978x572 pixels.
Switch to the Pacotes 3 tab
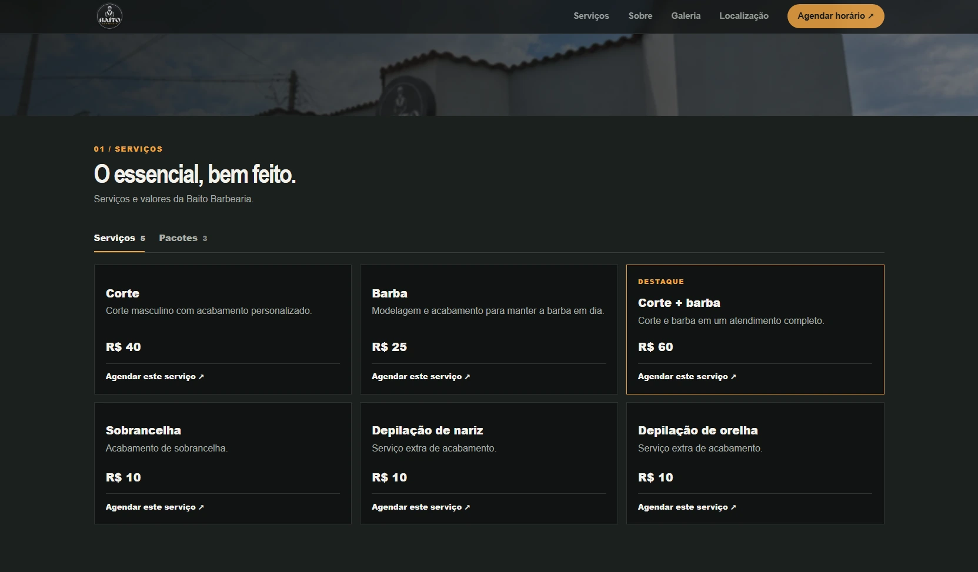183,238
